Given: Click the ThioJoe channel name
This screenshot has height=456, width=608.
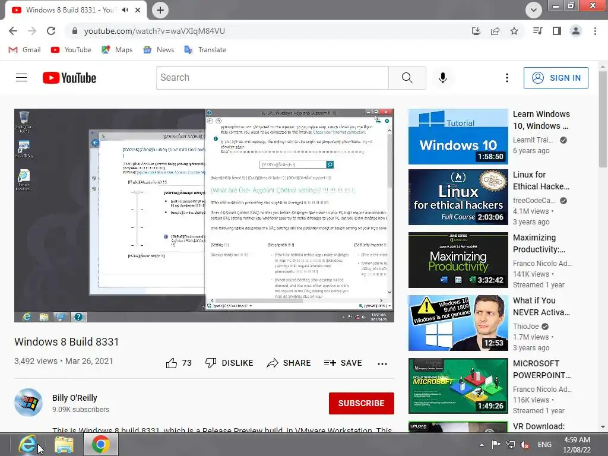Looking at the screenshot, I should 526,327.
